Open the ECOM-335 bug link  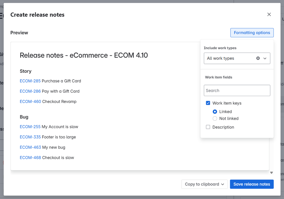tap(30, 137)
